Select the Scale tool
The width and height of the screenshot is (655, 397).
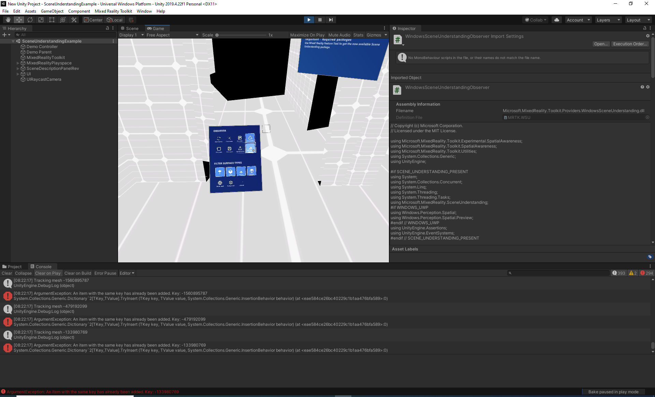pos(41,19)
